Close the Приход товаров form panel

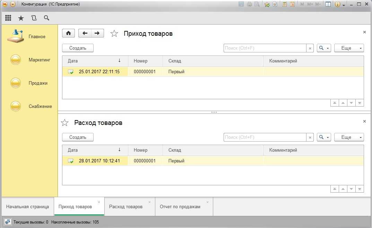tap(364, 32)
